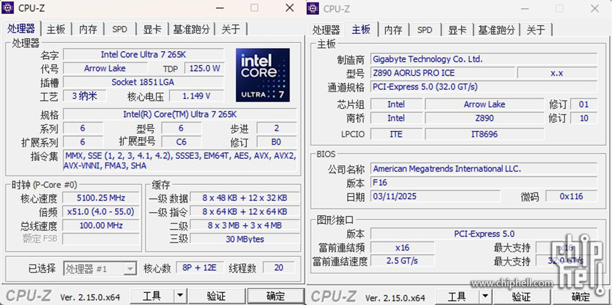Click TDP value 125.0 W
Viewport: 613px width, 305px height.
tap(204, 68)
